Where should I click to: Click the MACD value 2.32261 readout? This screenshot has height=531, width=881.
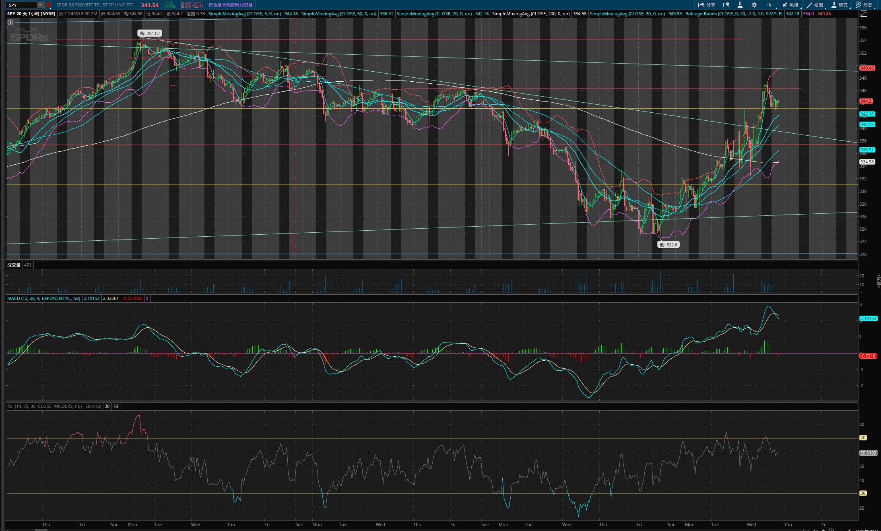coord(111,298)
